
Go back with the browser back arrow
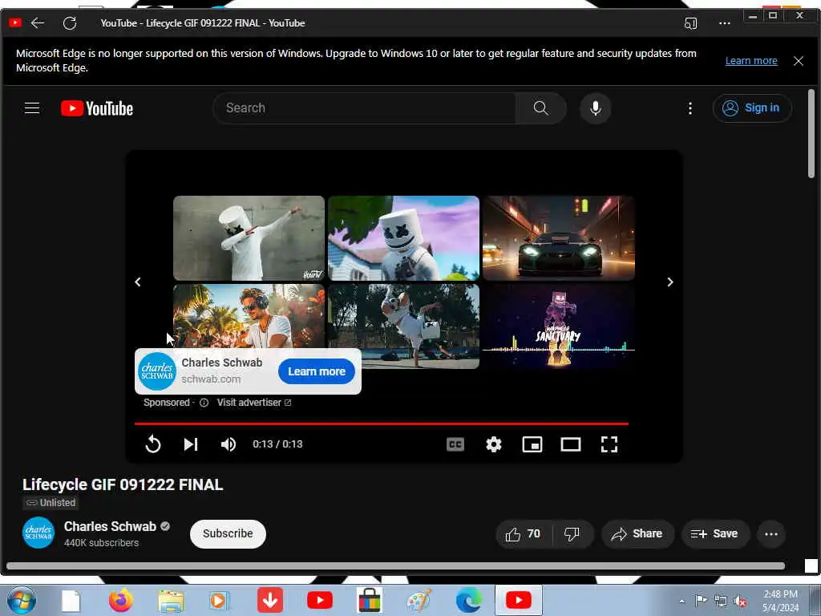coord(37,23)
